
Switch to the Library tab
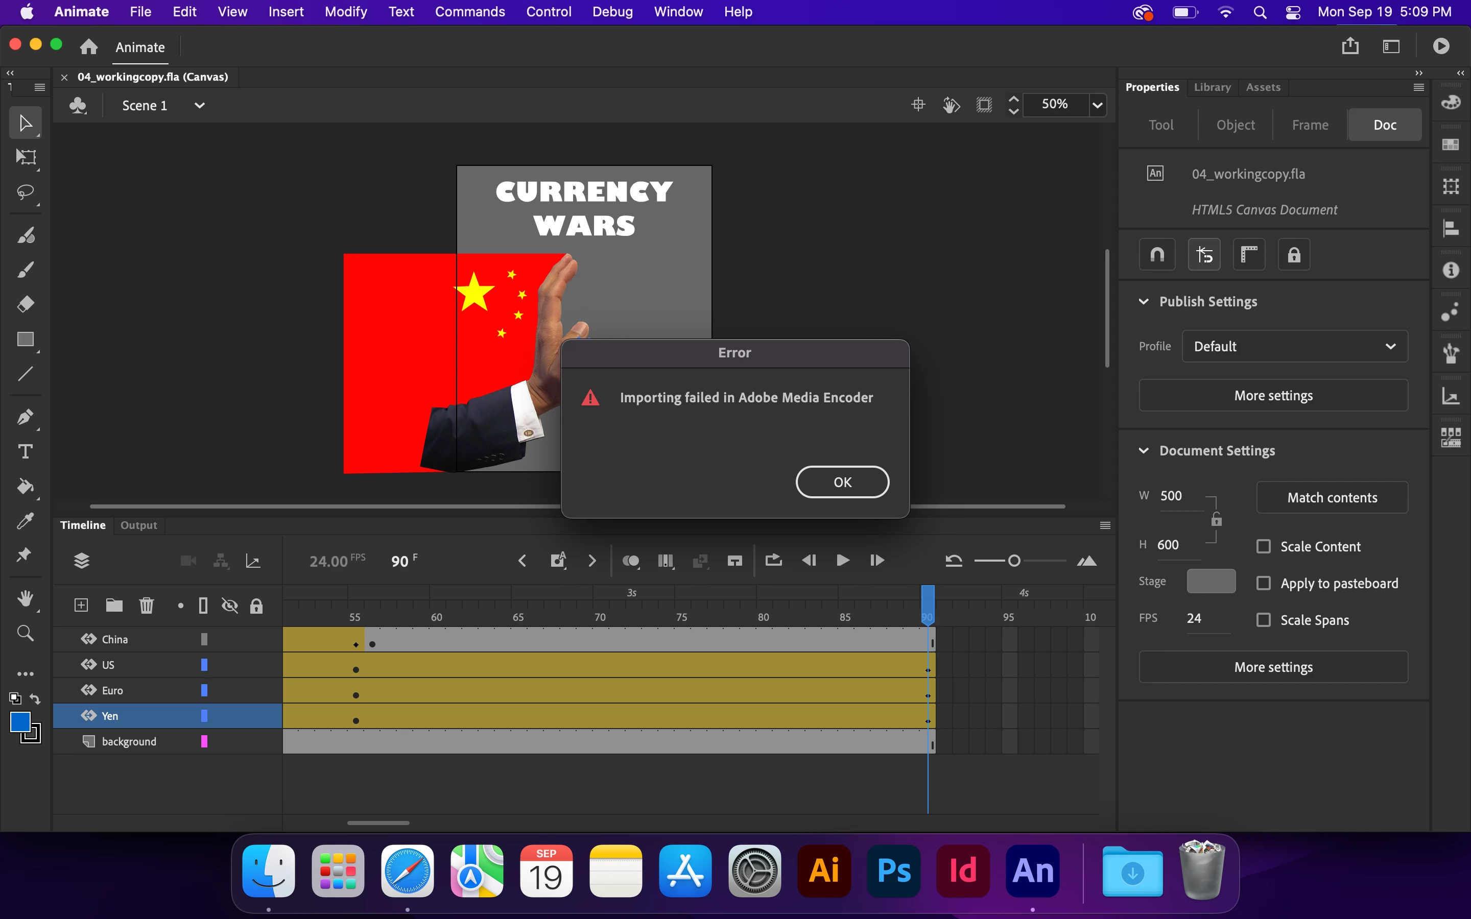coord(1212,87)
